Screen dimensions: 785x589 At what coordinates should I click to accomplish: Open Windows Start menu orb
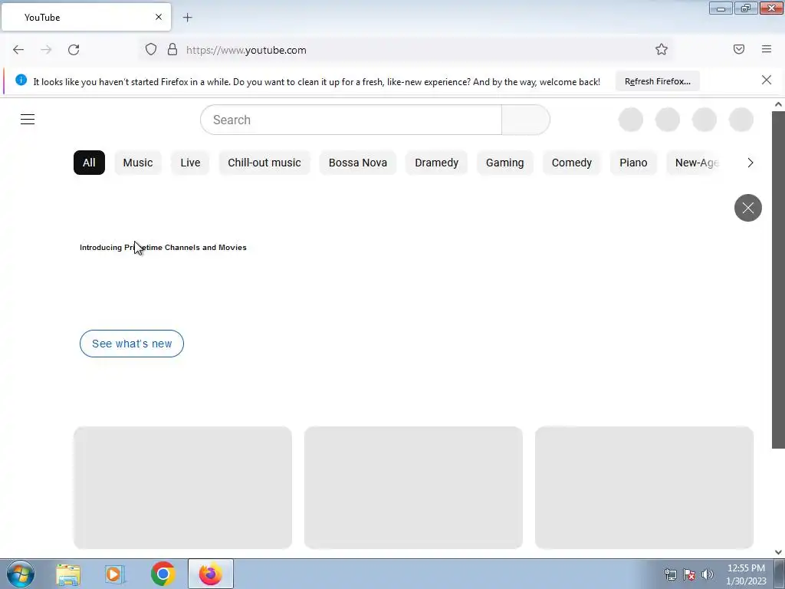point(21,574)
